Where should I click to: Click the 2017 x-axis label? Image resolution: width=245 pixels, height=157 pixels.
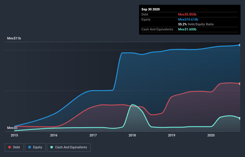[93, 135]
